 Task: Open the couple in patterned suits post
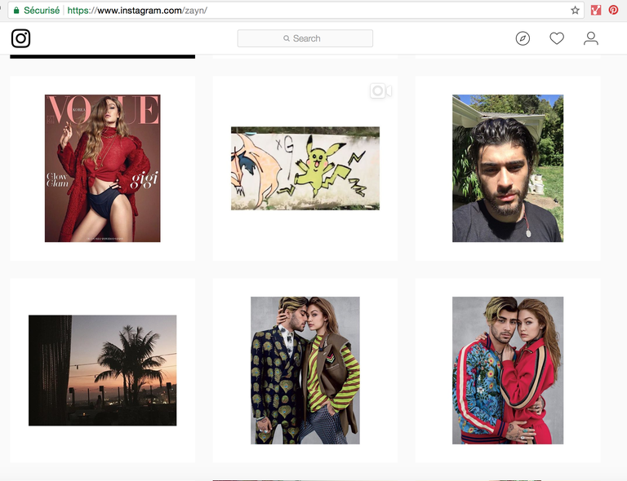[305, 370]
